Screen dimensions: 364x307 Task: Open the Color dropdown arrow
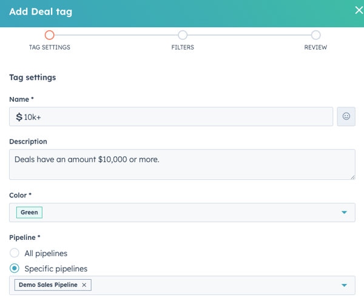[344, 212]
